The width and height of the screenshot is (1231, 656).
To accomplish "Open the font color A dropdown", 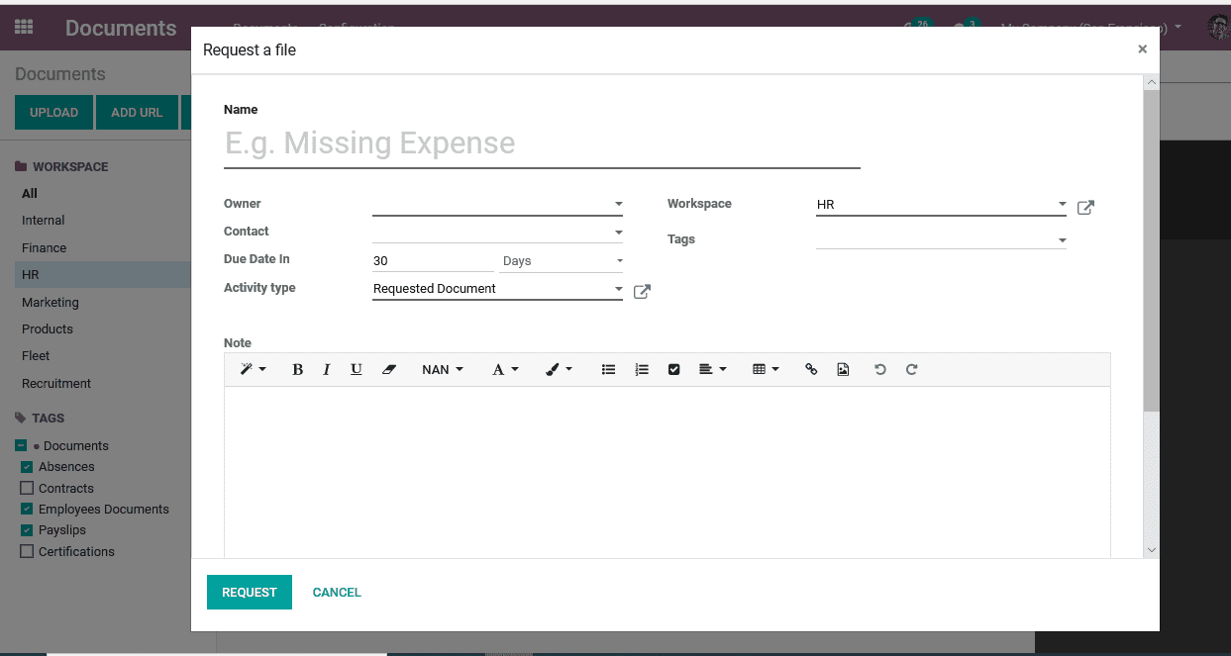I will pos(505,369).
